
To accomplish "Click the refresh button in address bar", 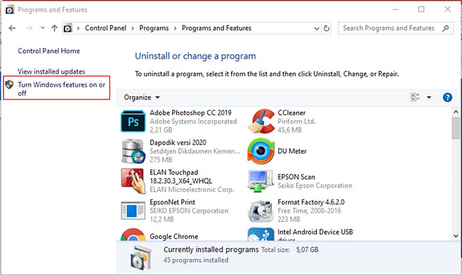I will point(326,28).
